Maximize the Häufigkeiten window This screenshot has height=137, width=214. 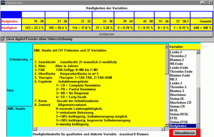point(206,2)
